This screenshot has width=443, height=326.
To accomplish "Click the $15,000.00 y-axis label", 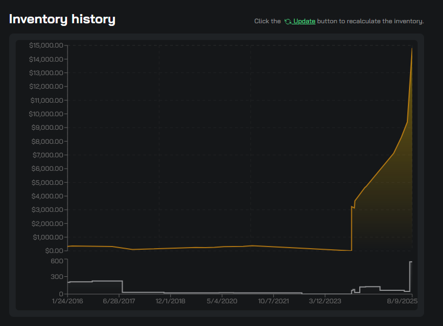I will click(x=46, y=45).
